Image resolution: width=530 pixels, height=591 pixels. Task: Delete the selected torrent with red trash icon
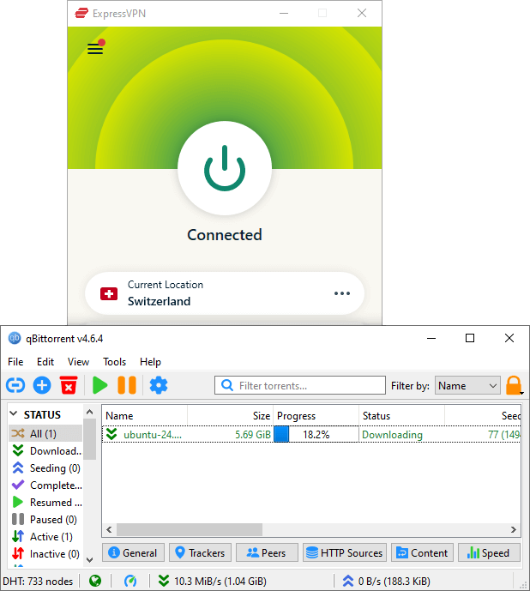coord(69,385)
